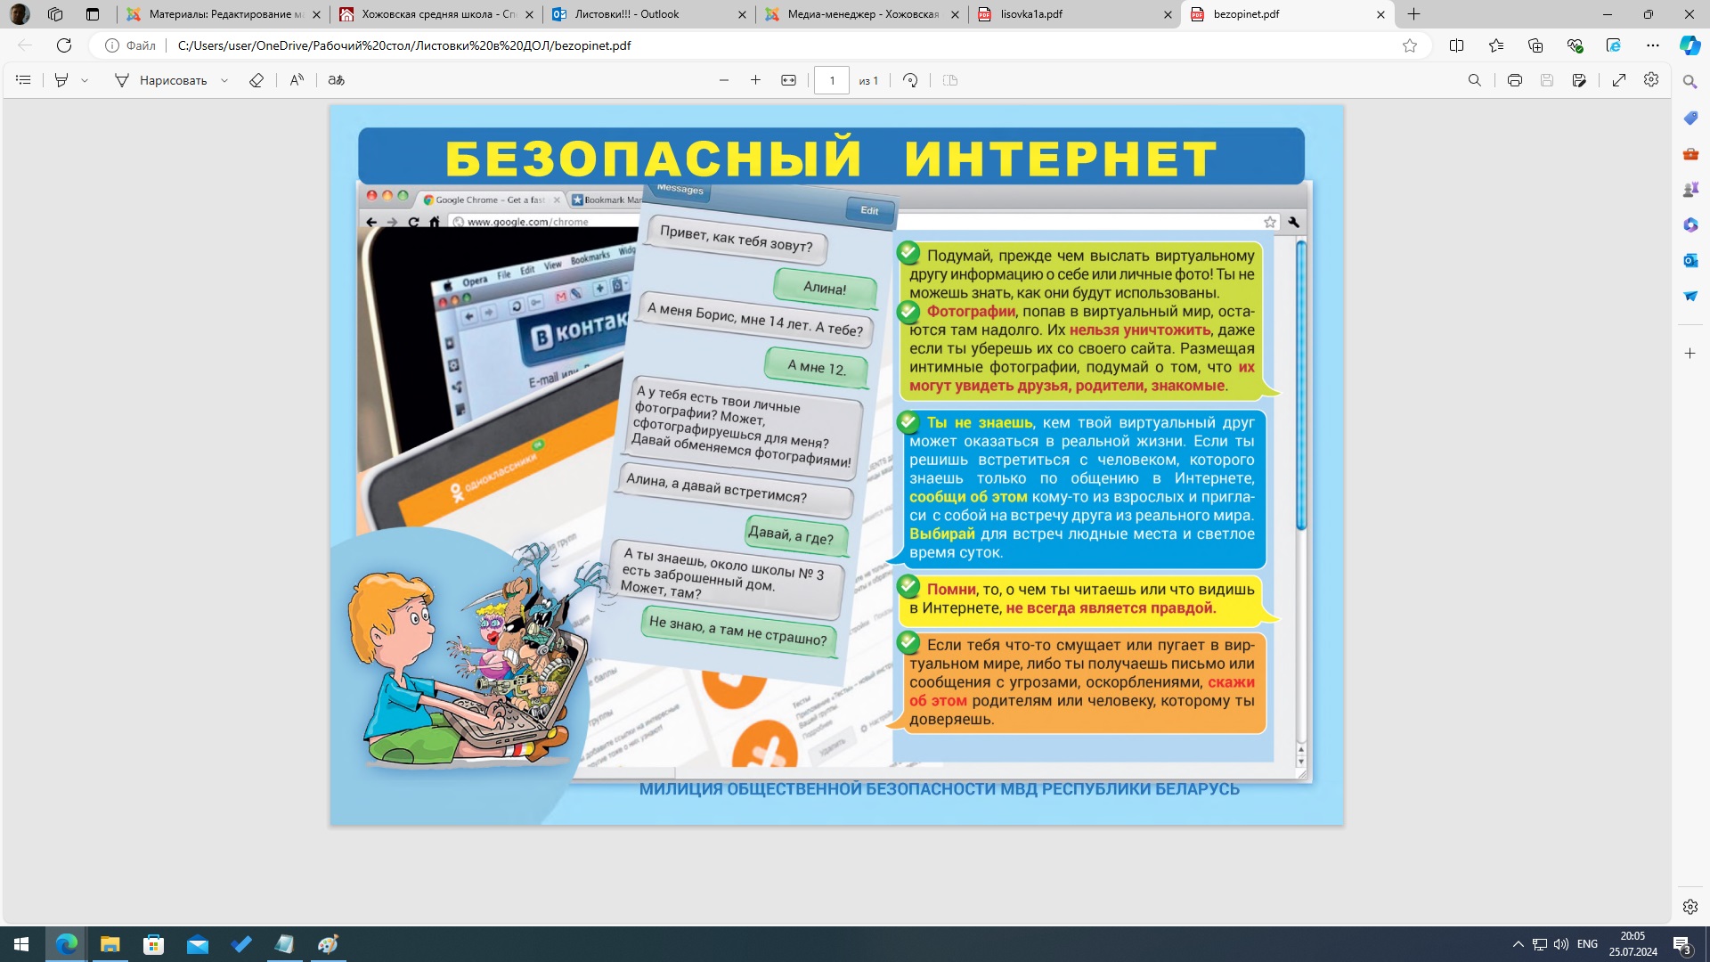Switch to lisovka1a.pdf tab
1710x962 pixels.
coord(1074,14)
